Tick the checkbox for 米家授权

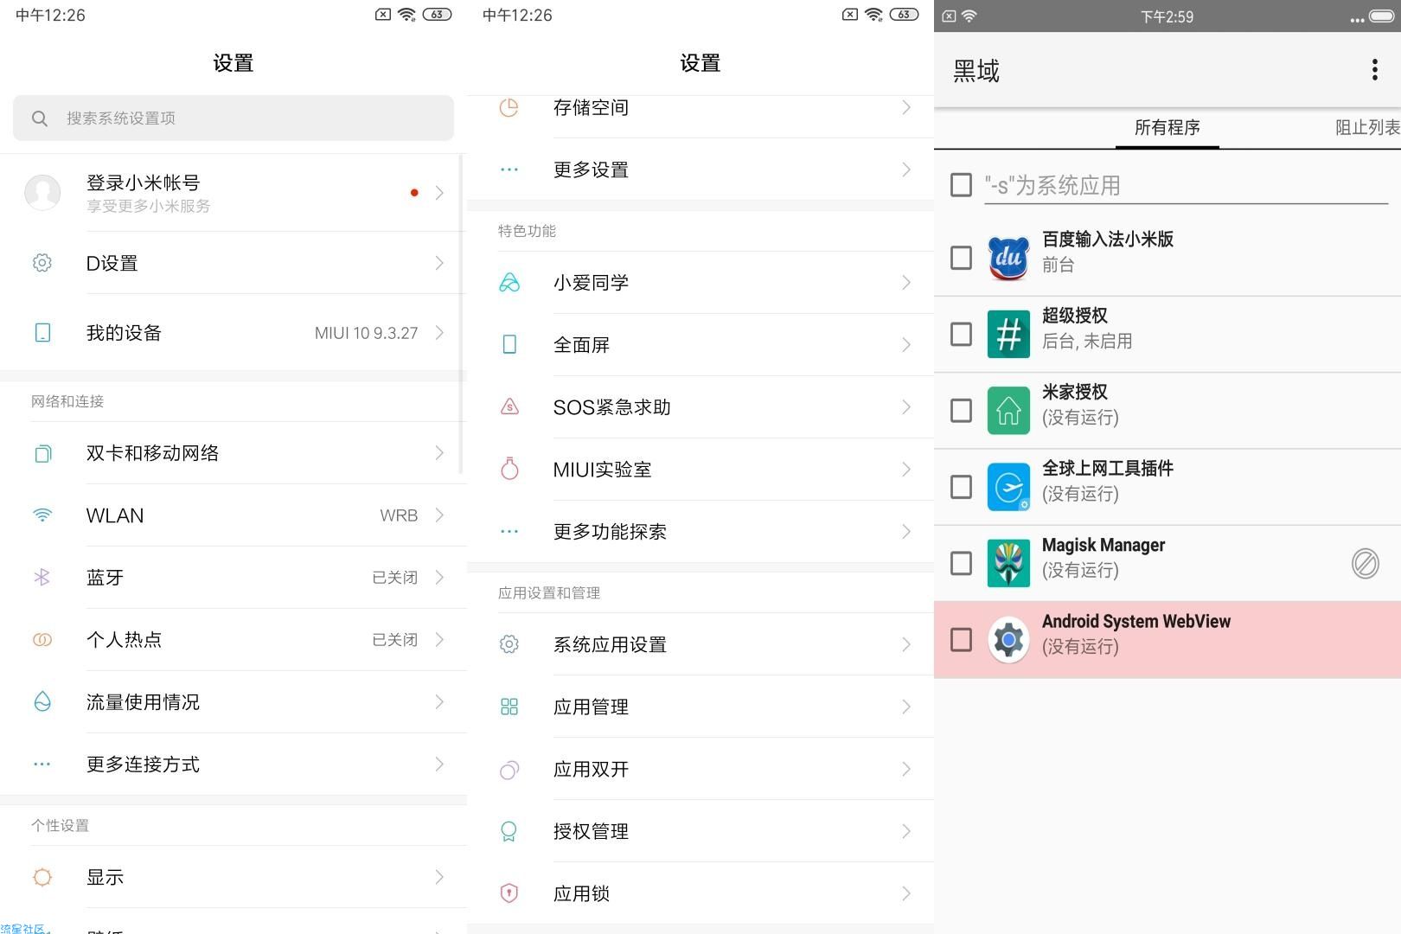tap(961, 410)
